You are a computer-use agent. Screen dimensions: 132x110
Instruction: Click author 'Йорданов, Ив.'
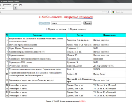73,59
